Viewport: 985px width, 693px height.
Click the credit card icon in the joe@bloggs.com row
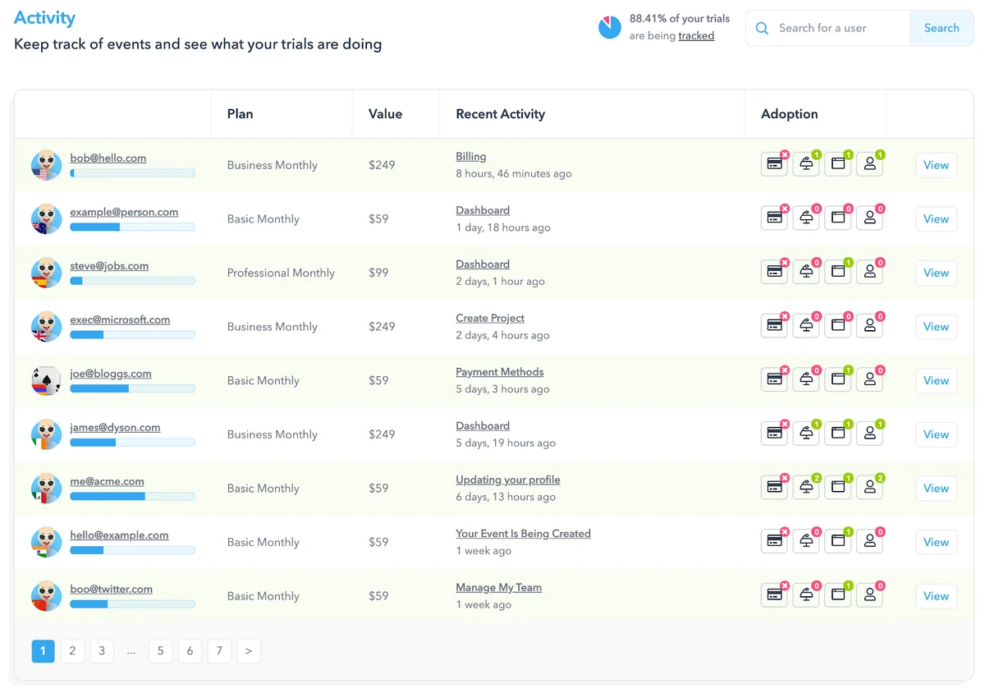(774, 380)
